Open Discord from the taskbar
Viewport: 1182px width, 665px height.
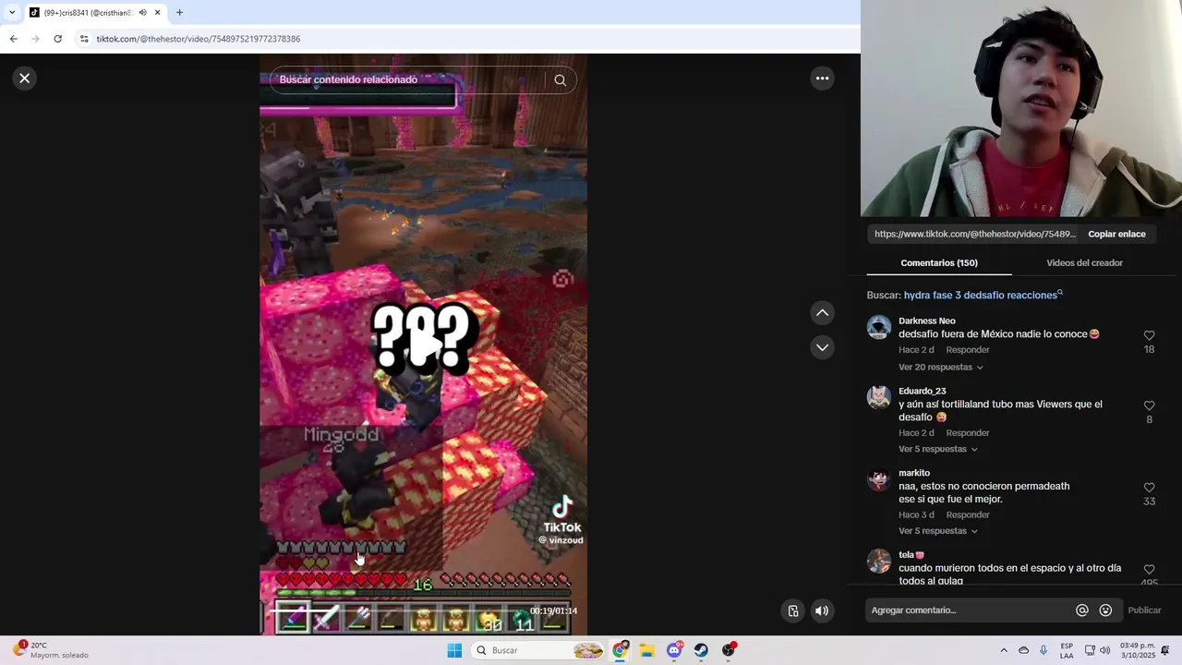click(x=674, y=650)
